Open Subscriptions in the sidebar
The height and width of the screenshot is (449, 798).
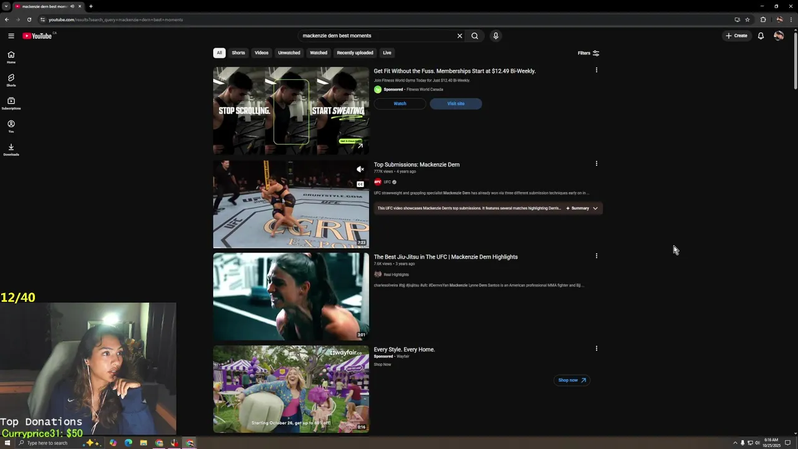[x=11, y=104]
